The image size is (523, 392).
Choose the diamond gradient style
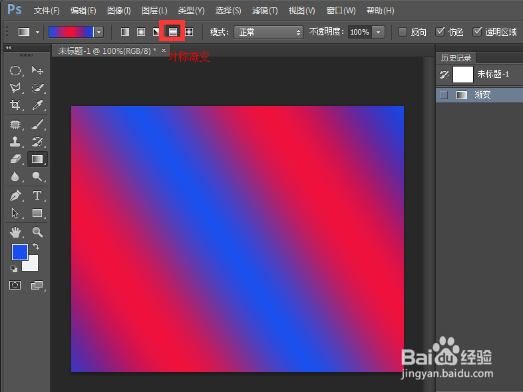pos(189,32)
